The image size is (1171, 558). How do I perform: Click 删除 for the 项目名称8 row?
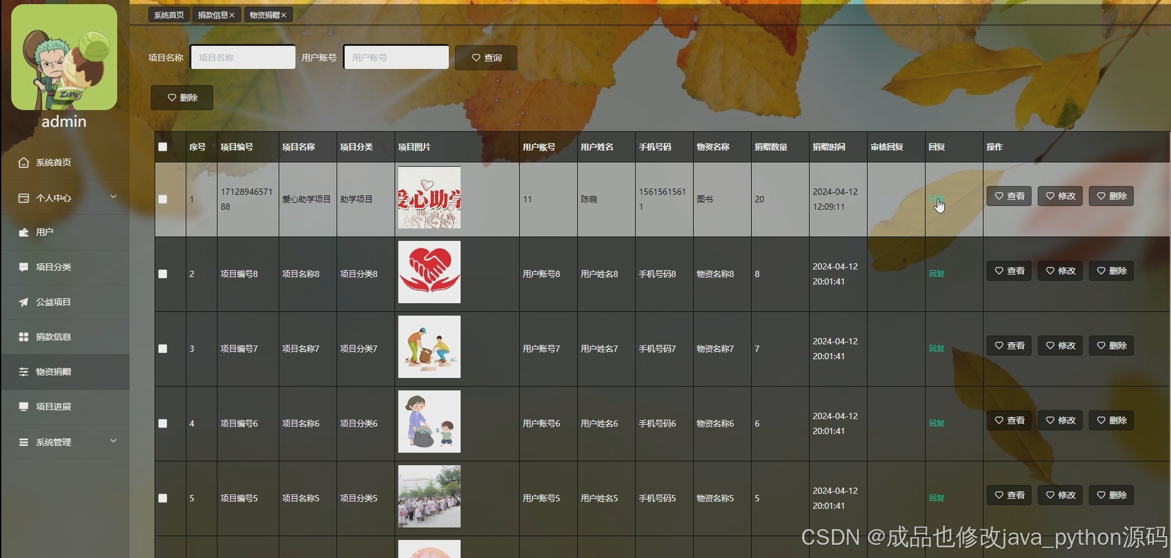(1111, 271)
